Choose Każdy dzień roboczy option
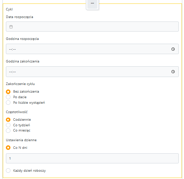The width and height of the screenshot is (184, 179). point(8,171)
